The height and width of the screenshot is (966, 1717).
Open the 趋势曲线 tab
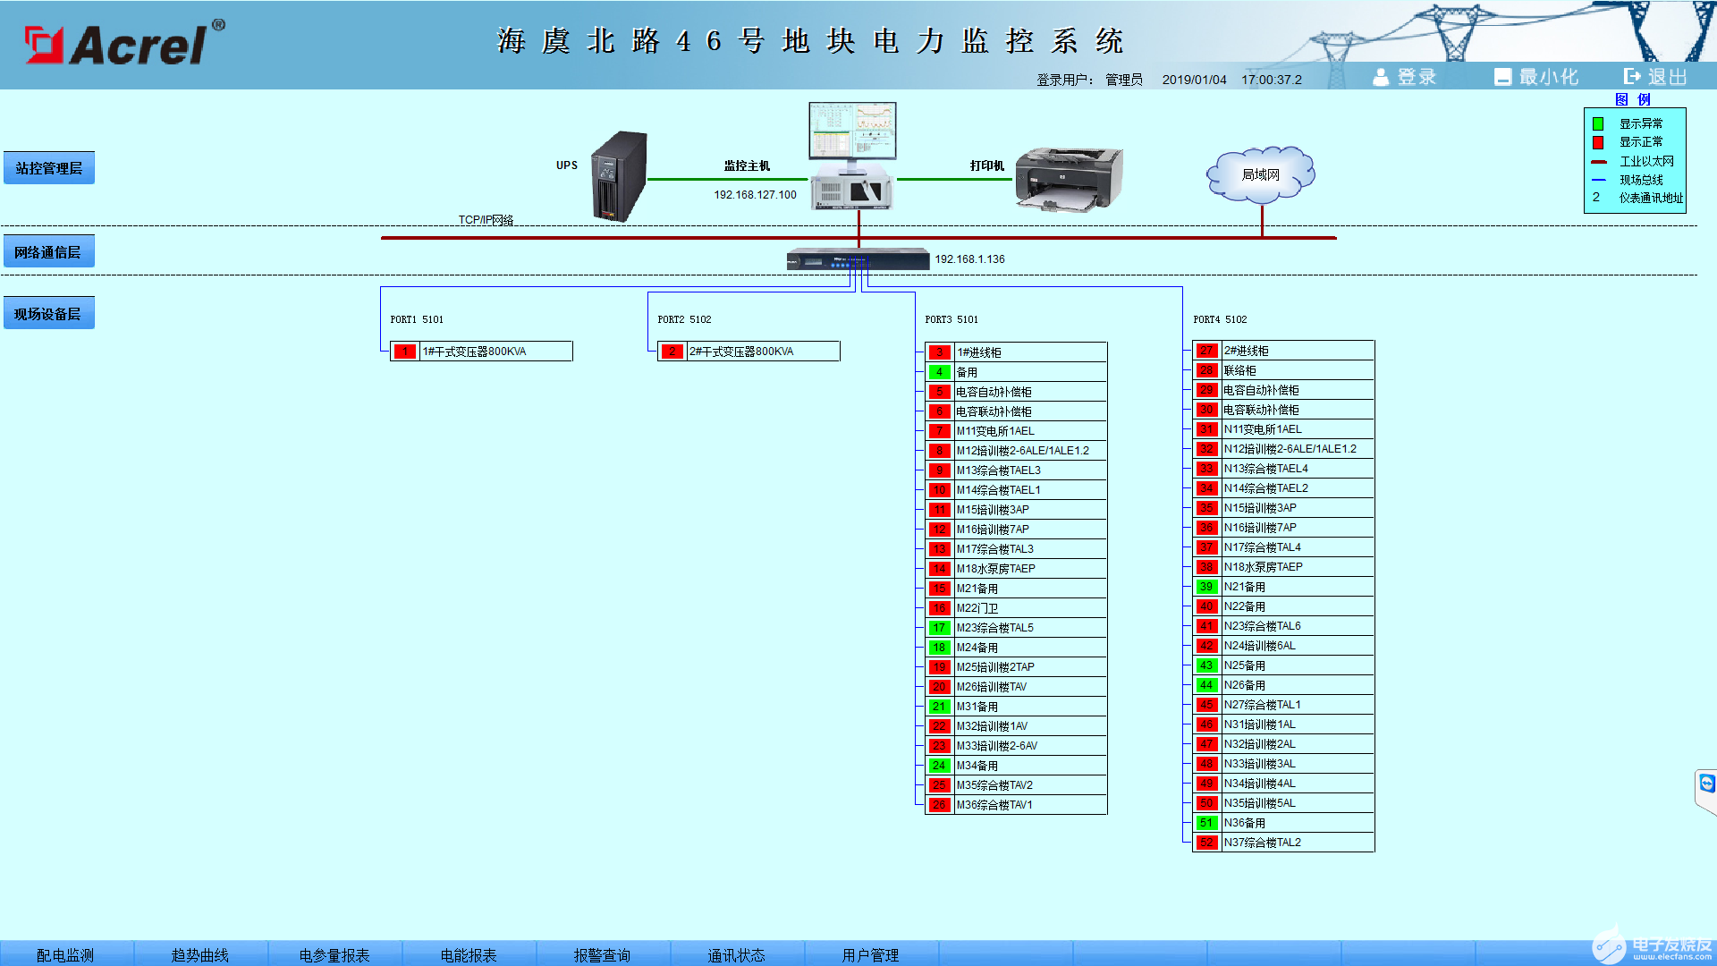(200, 954)
